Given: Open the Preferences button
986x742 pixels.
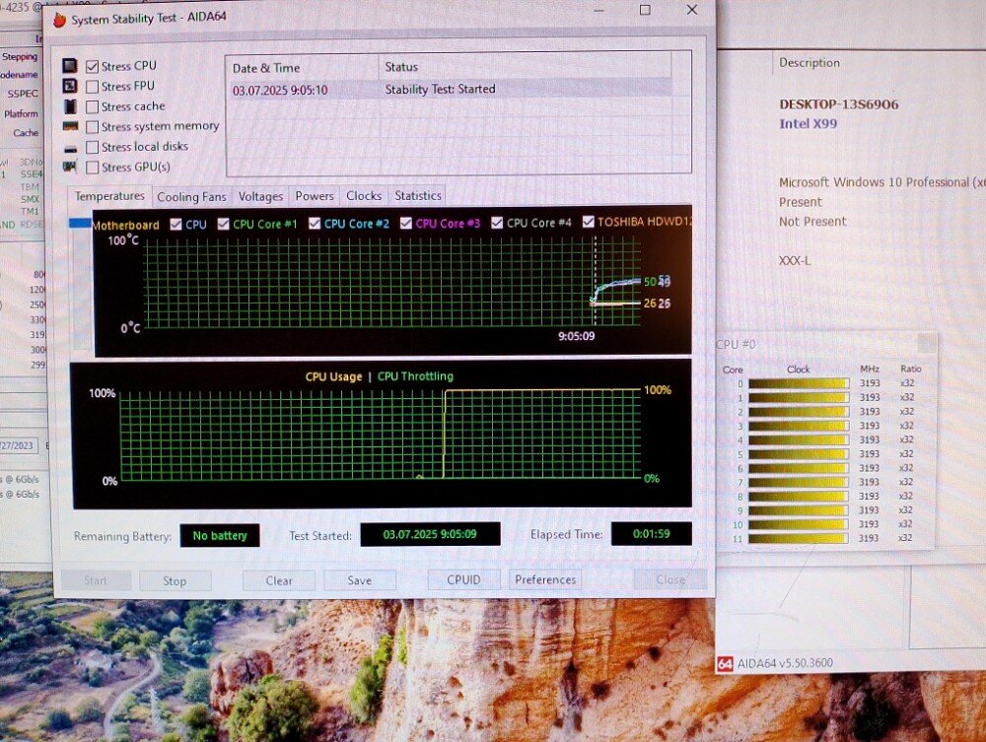Looking at the screenshot, I should pyautogui.click(x=545, y=579).
